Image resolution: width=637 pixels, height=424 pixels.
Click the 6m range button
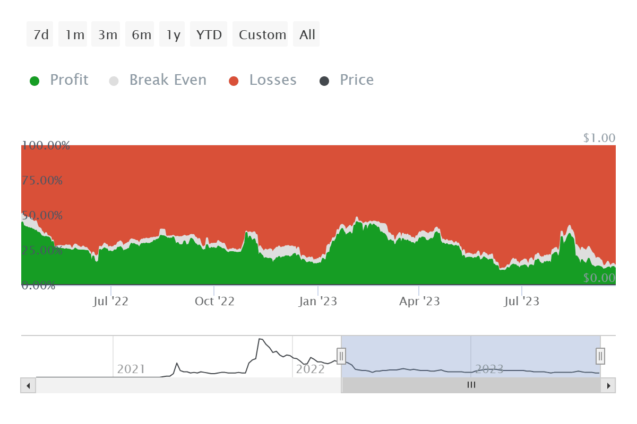[140, 34]
